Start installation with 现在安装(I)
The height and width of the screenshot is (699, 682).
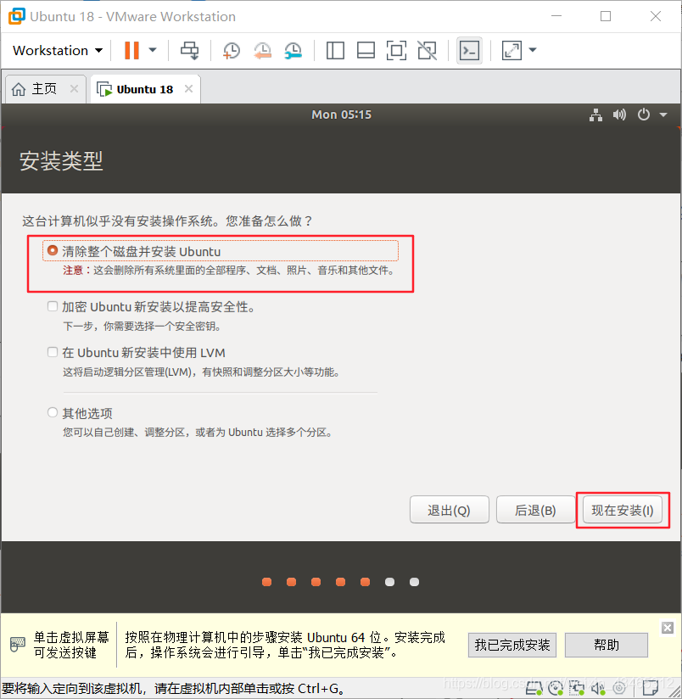tap(623, 510)
